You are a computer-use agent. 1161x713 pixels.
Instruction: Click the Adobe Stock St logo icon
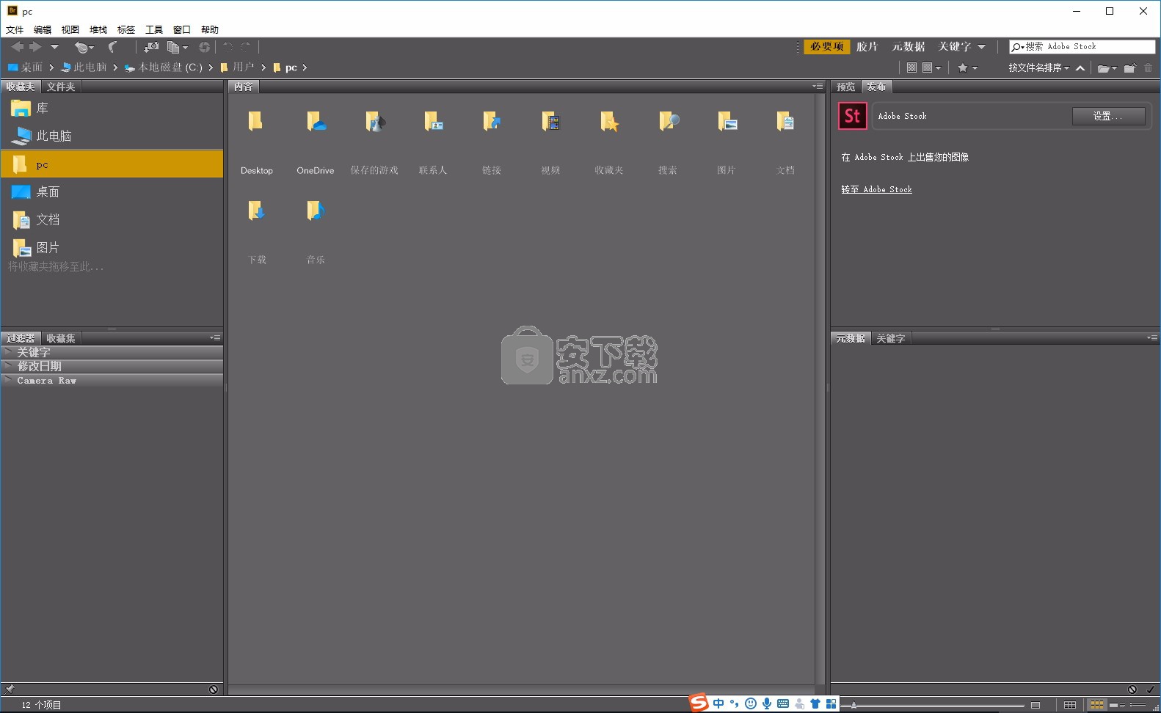click(x=853, y=116)
